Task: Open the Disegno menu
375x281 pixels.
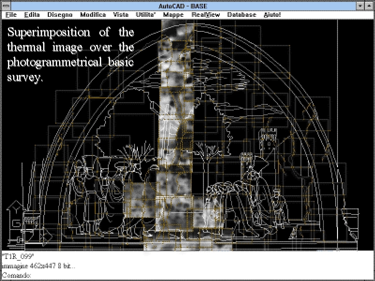Action: [60, 15]
